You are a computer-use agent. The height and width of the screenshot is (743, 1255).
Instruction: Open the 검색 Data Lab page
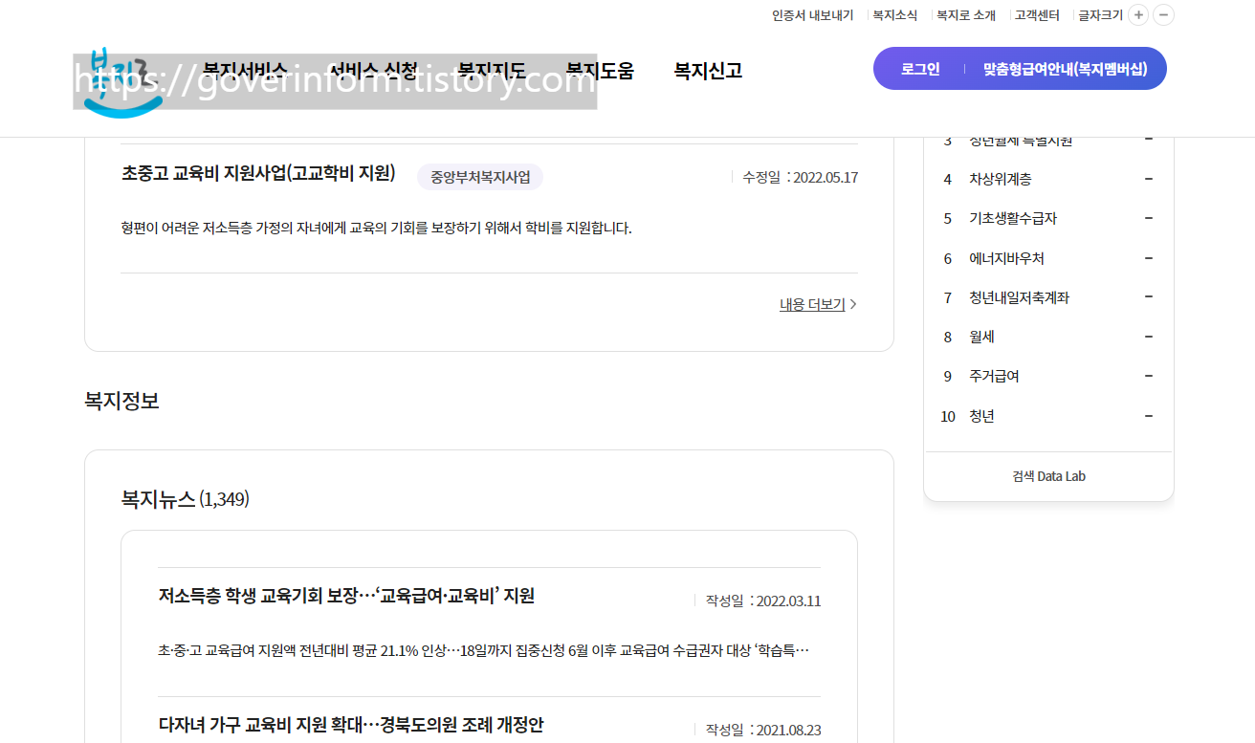coord(1047,475)
